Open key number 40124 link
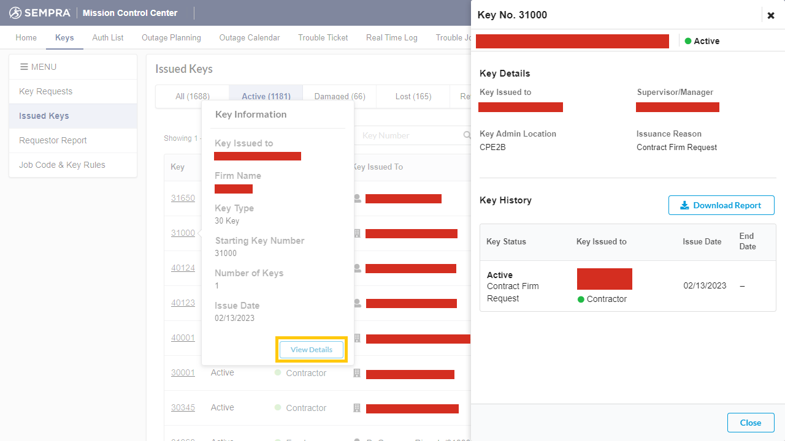Viewport: 785px width, 441px height. click(x=183, y=268)
